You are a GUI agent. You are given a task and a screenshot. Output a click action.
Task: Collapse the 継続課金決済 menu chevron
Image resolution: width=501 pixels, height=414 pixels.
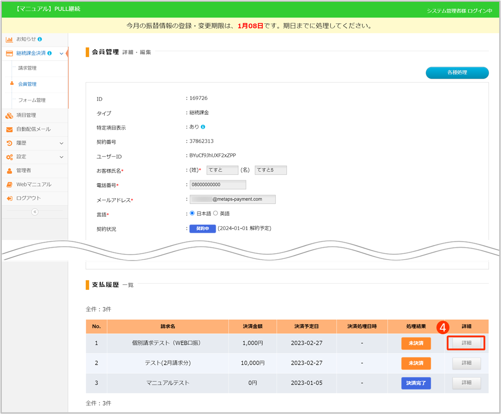click(x=61, y=53)
